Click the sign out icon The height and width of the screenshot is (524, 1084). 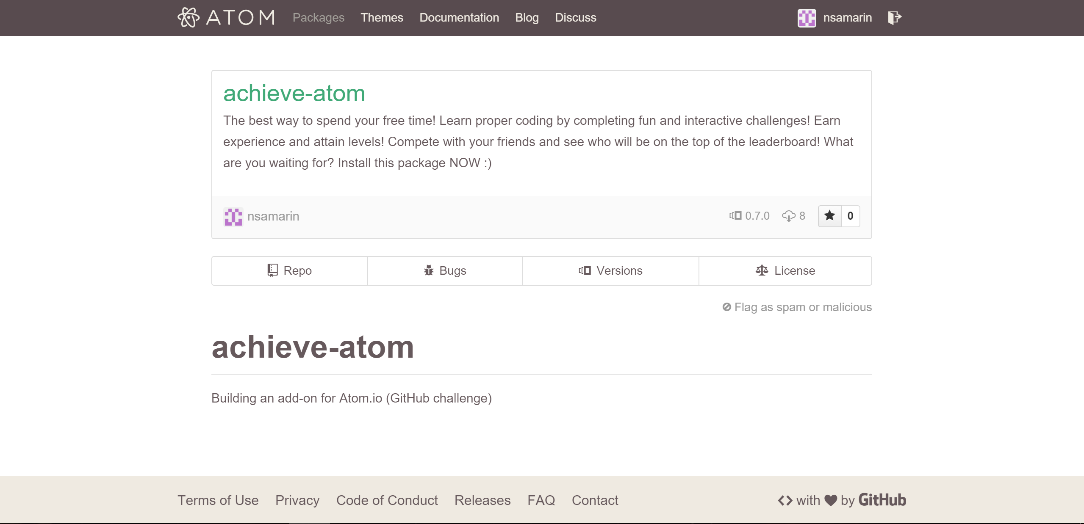click(x=894, y=17)
